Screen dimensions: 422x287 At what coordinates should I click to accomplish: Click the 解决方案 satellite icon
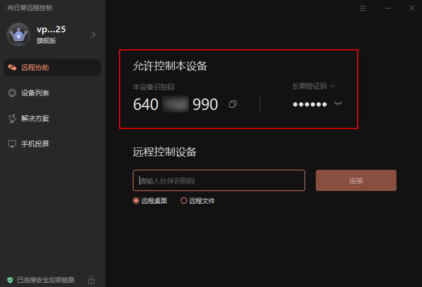[12, 118]
